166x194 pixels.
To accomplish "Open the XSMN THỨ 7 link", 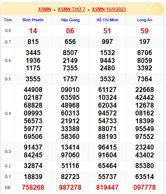I will [71, 9].
